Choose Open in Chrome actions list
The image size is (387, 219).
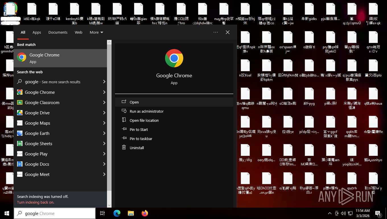click(x=174, y=102)
